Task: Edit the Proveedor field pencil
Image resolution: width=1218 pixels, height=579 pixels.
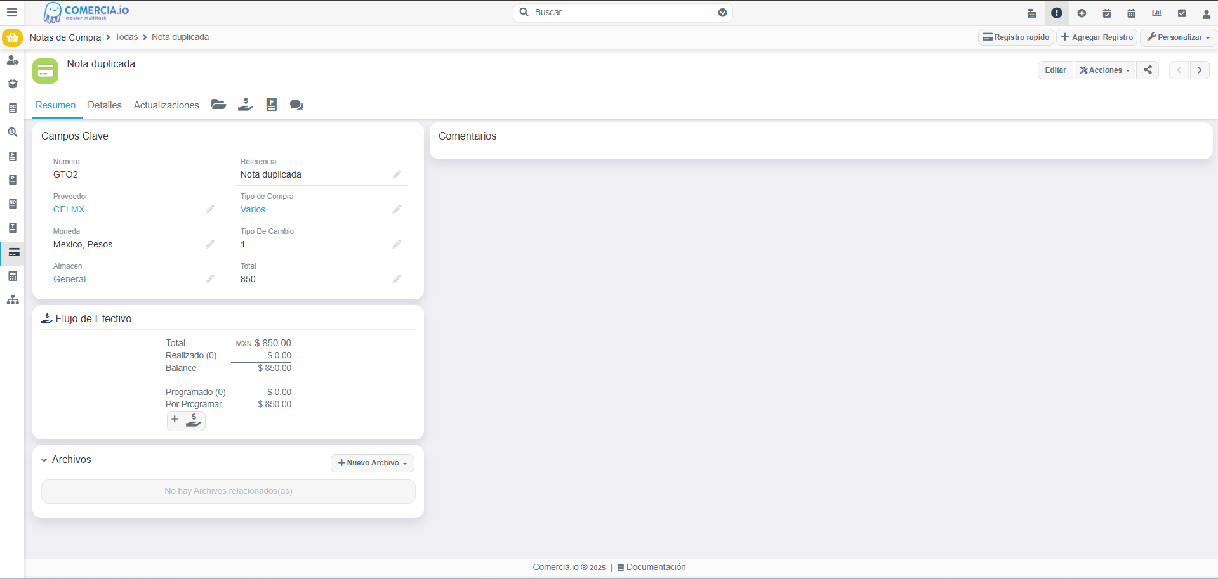Action: (210, 209)
